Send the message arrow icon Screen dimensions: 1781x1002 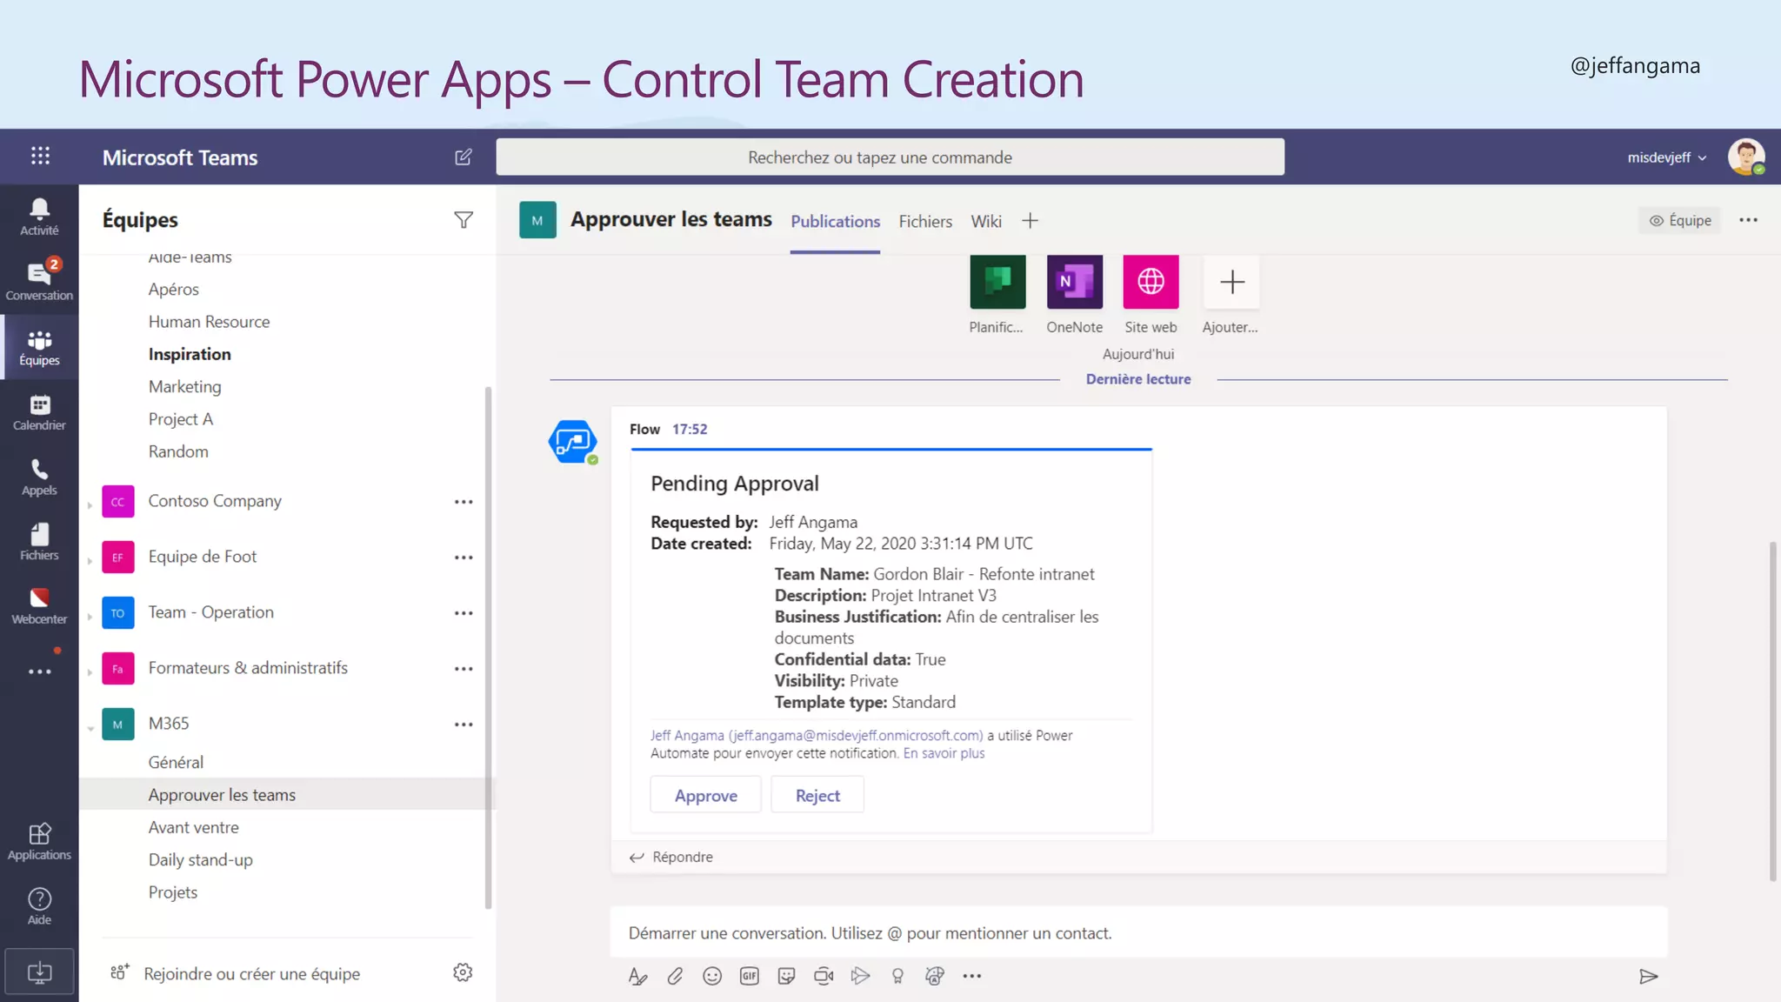pyautogui.click(x=1648, y=976)
